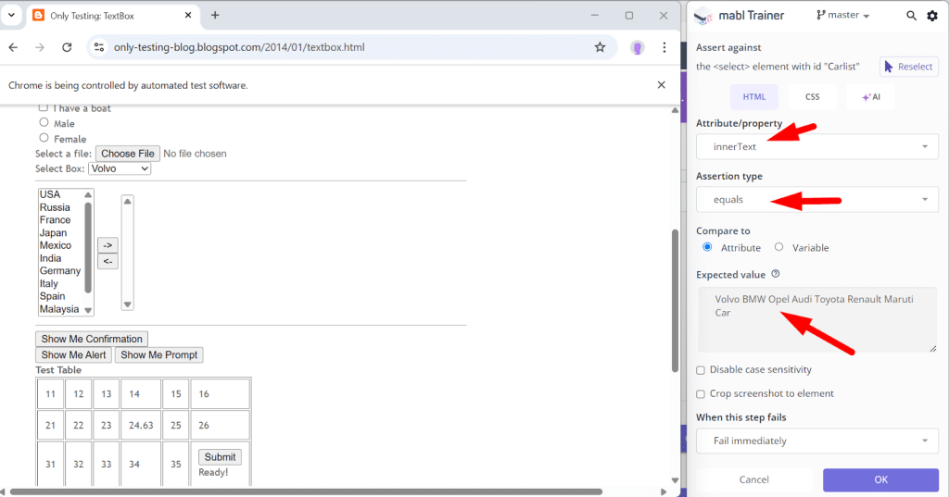
Task: Select the Male radio button
Action: [x=44, y=122]
